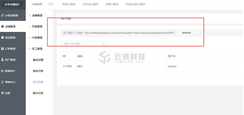Click the 小程序管理 link icon in sidebar
This screenshot has height=115, width=244.
coord(3,15)
